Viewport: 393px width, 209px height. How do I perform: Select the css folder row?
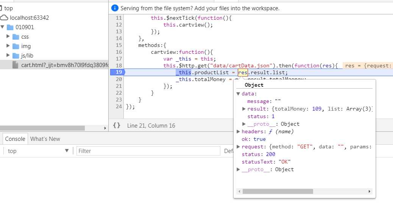(x=25, y=37)
